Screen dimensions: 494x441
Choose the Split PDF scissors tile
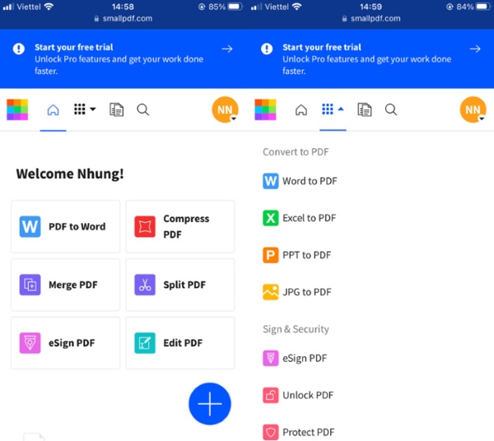click(x=179, y=285)
